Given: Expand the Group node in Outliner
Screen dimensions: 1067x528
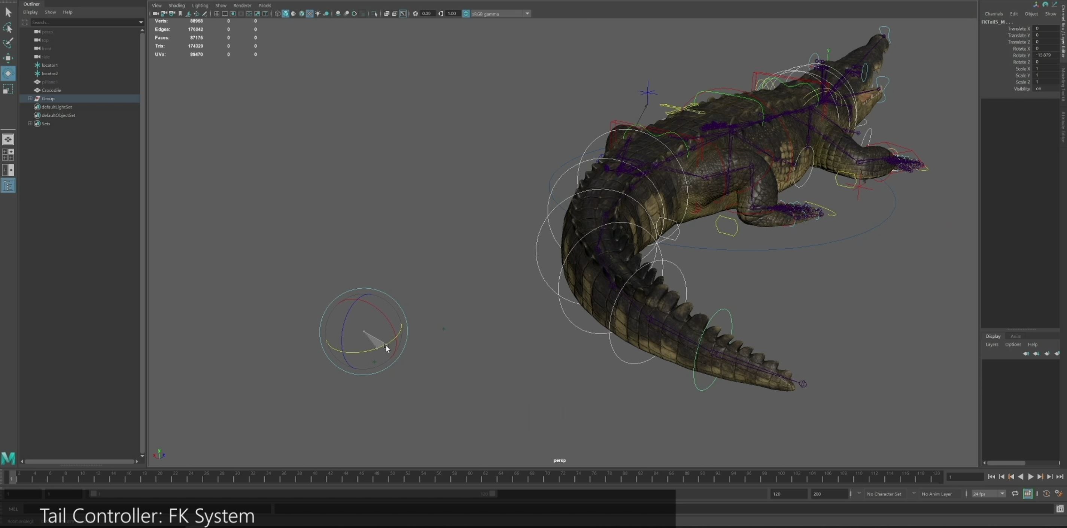Looking at the screenshot, I should [x=30, y=98].
